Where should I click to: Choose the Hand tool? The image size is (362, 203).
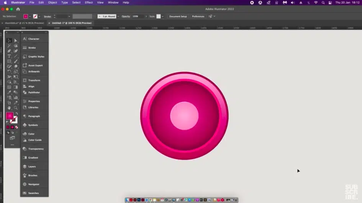(x=9, y=108)
